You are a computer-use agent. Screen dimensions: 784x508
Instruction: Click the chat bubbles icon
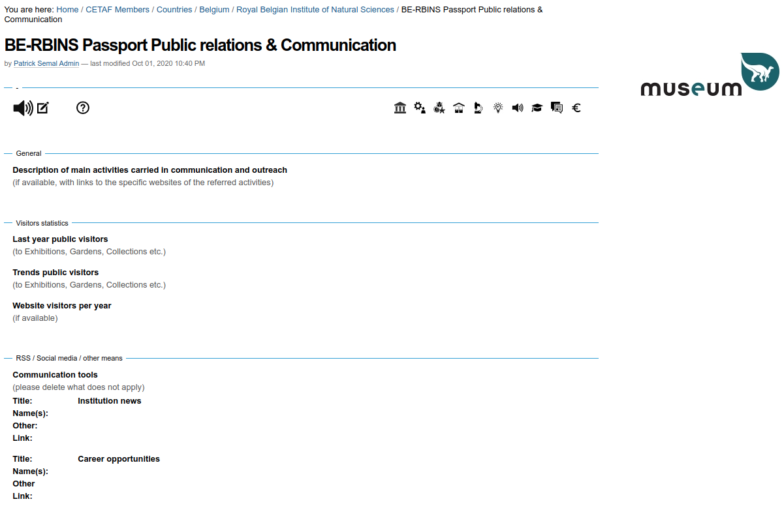[557, 108]
